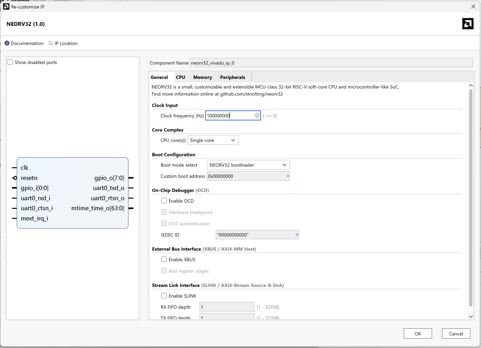Select the uart0_rtsn_o port on the symbol
The width and height of the screenshot is (481, 348).
(x=108, y=198)
